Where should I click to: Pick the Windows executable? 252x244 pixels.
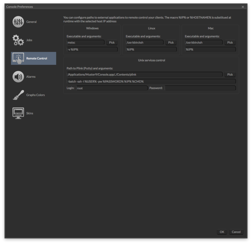(112, 42)
